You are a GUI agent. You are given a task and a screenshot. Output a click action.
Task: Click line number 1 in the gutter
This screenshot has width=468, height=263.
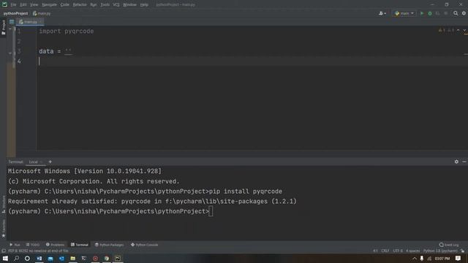pos(19,31)
